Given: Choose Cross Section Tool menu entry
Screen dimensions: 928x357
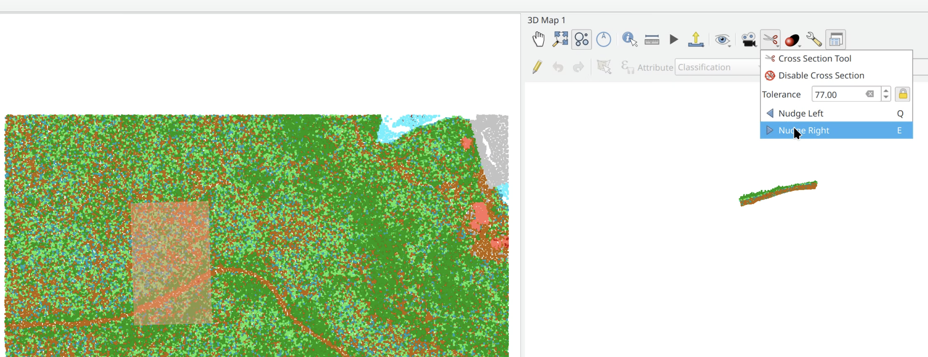Looking at the screenshot, I should pyautogui.click(x=815, y=58).
